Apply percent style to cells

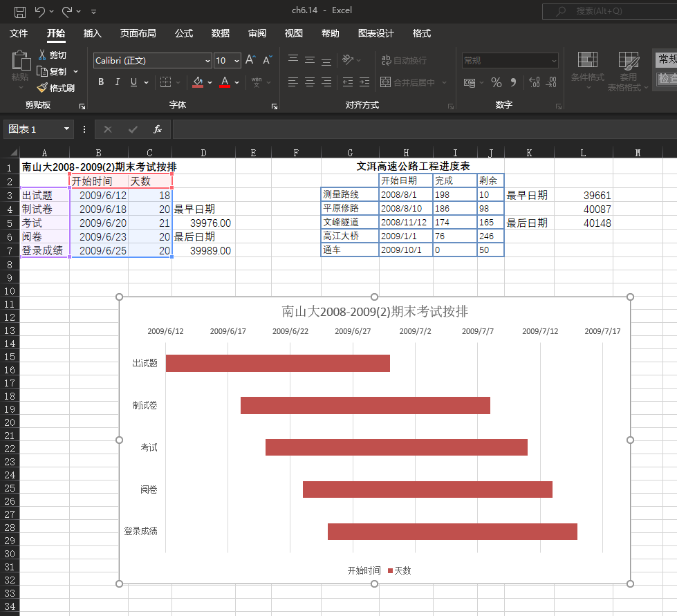497,82
